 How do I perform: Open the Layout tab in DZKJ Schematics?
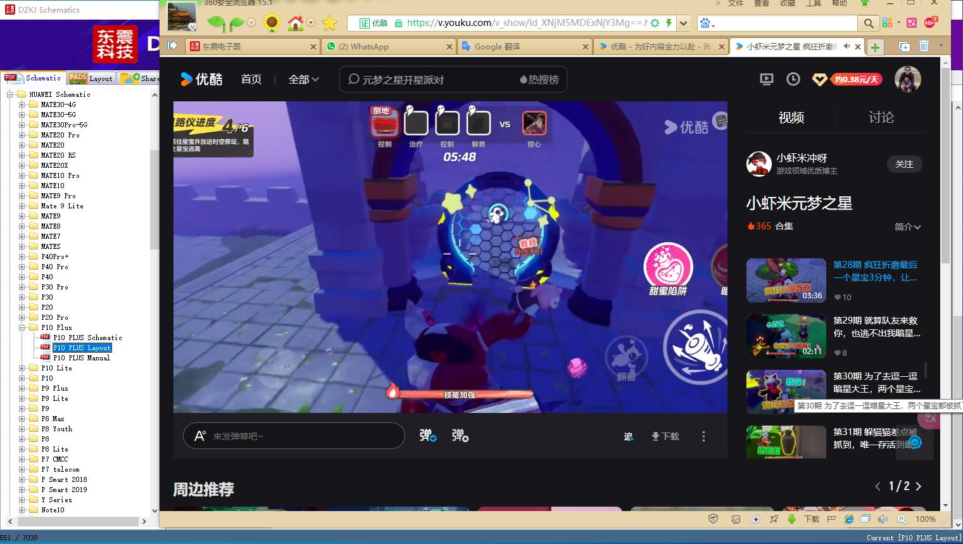click(91, 78)
